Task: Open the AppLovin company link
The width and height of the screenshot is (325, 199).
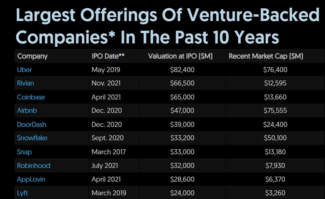Action: 31,179
